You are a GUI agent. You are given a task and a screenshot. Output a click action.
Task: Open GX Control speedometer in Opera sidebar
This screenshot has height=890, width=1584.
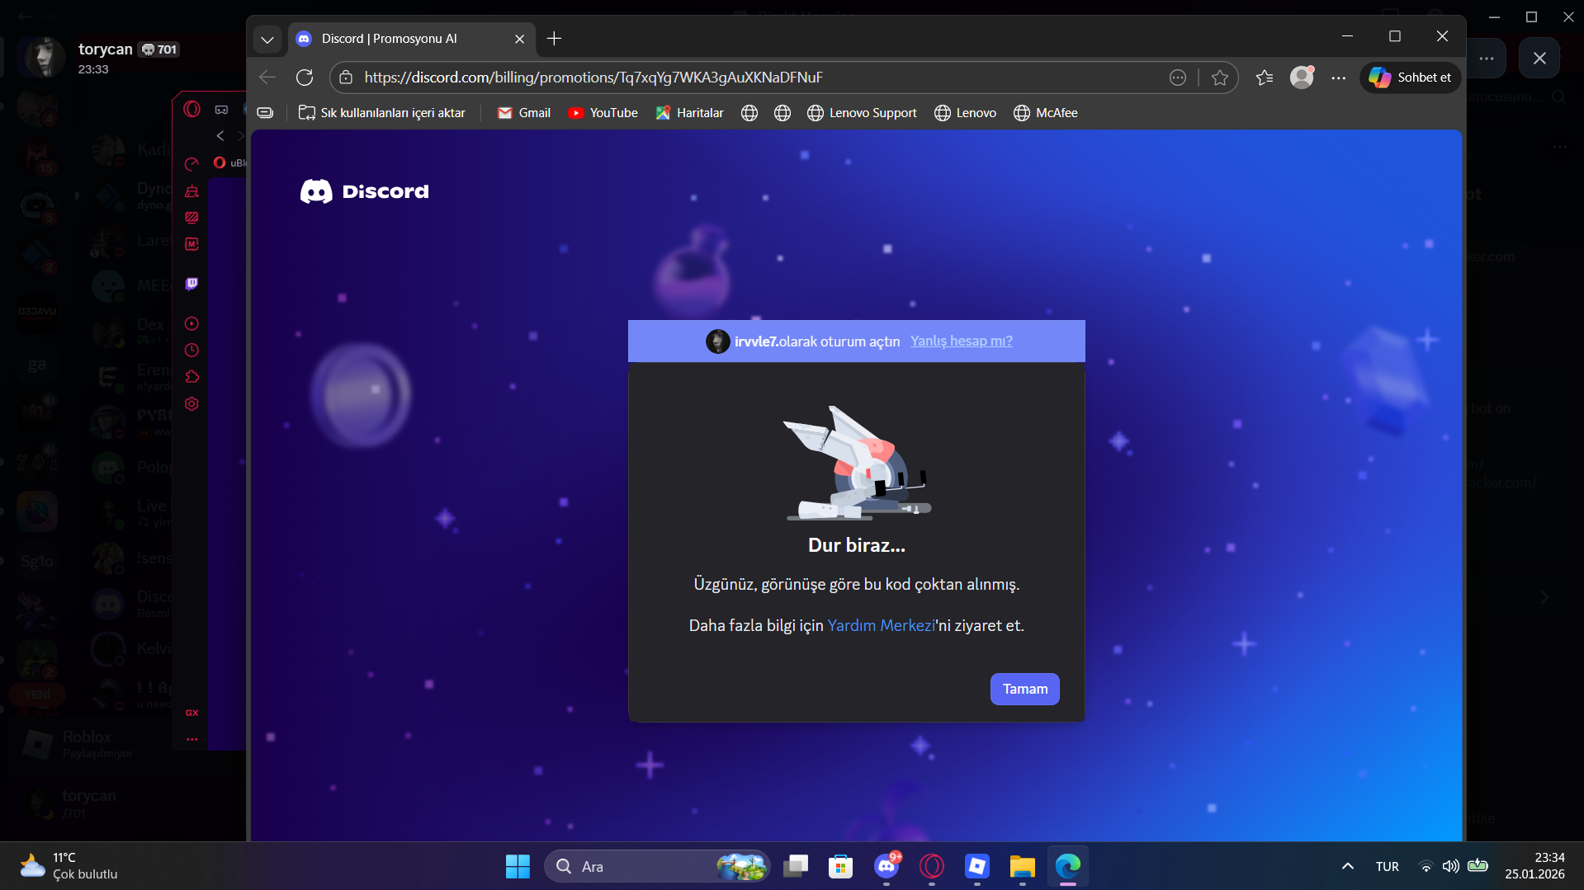pos(191,164)
